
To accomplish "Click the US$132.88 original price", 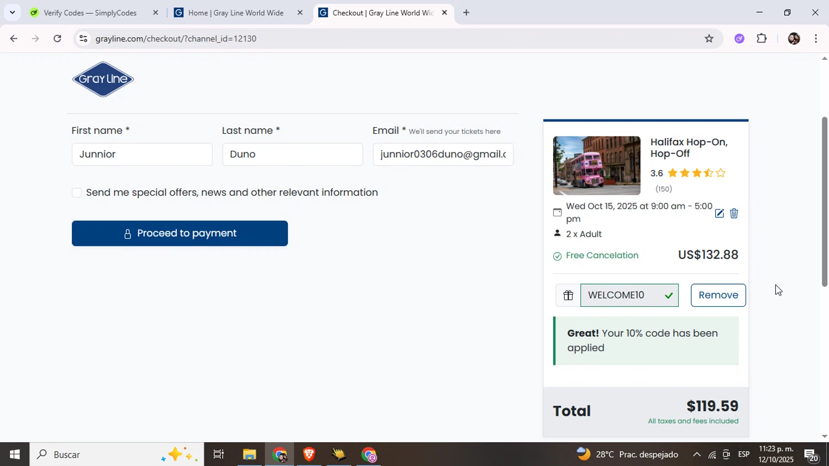I will tap(708, 255).
